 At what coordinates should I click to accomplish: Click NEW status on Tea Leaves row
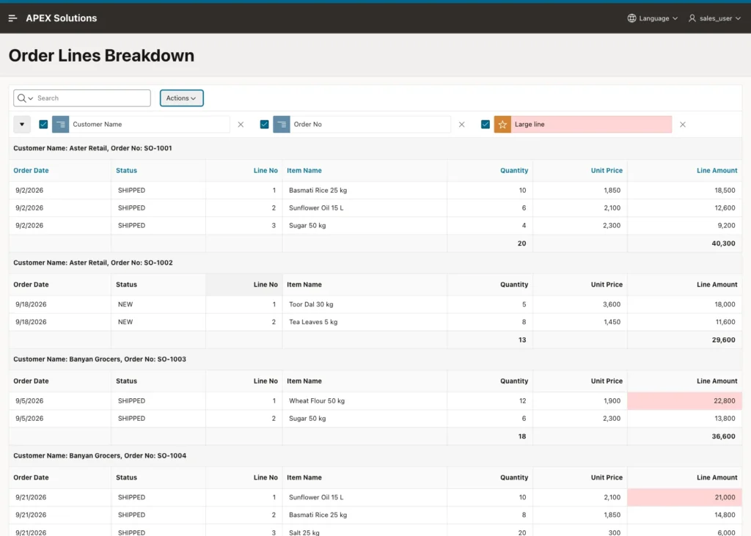point(125,323)
